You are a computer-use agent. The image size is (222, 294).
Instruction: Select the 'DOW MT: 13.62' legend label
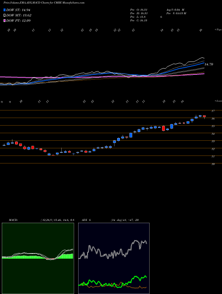click(x=19, y=16)
